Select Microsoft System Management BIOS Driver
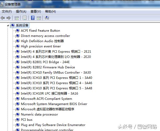The height and width of the screenshot is (131, 160). coord(54,104)
